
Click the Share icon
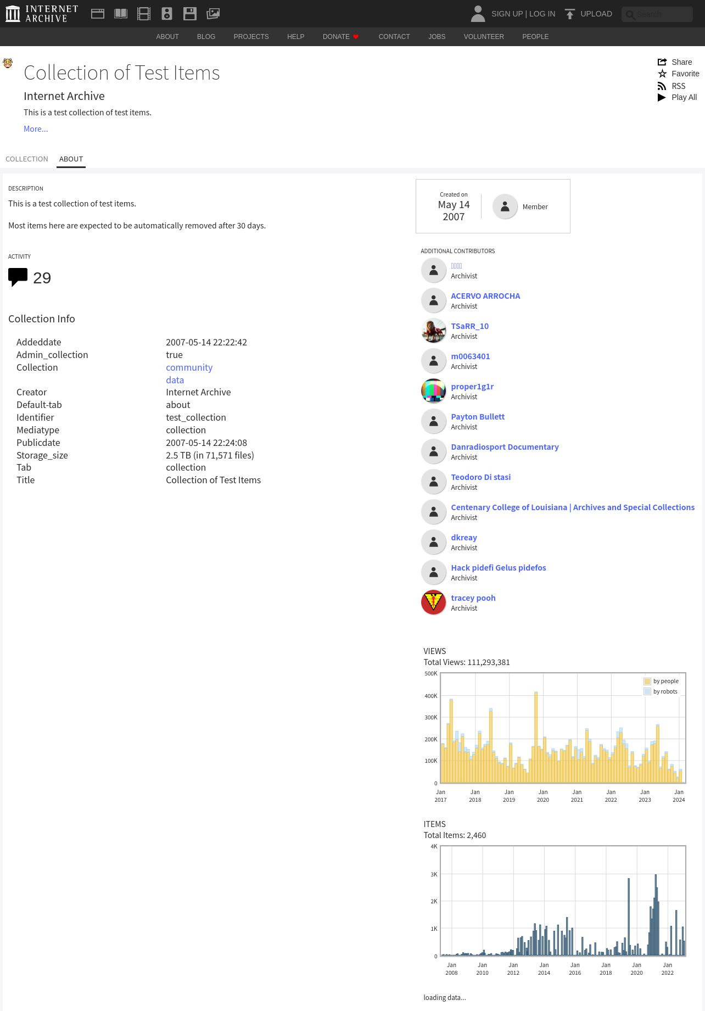point(662,62)
